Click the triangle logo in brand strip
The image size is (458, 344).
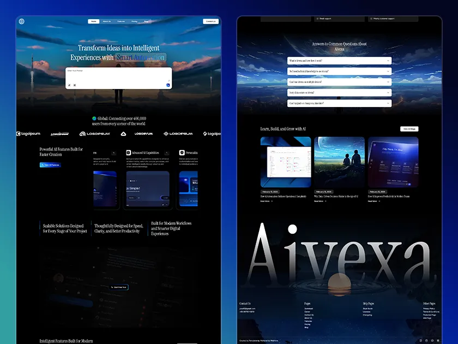click(123, 134)
